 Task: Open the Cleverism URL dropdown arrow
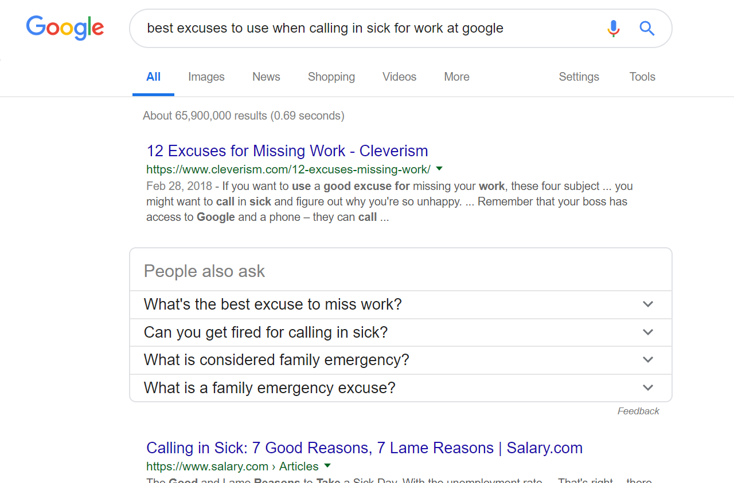click(439, 169)
